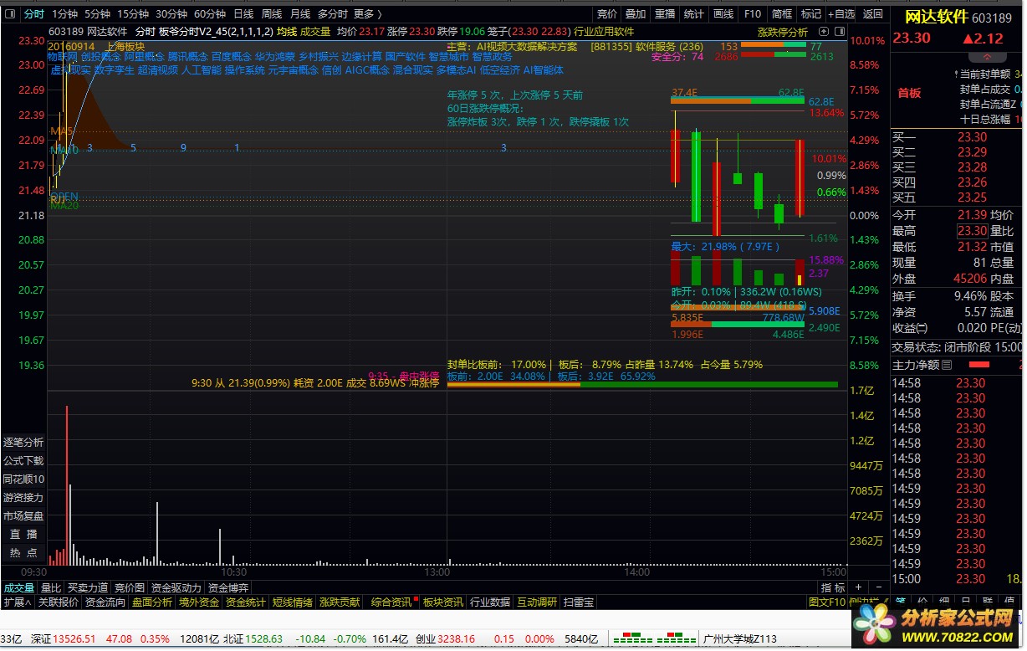Viewport: 1027px width, 651px height.
Task: Toggle the 简框 simple frame
Action: pos(782,13)
